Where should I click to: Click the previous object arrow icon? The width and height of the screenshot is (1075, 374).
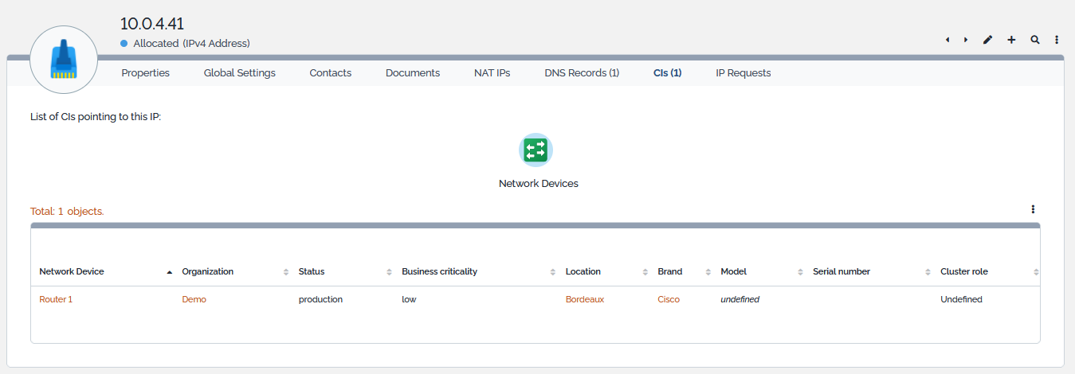947,40
